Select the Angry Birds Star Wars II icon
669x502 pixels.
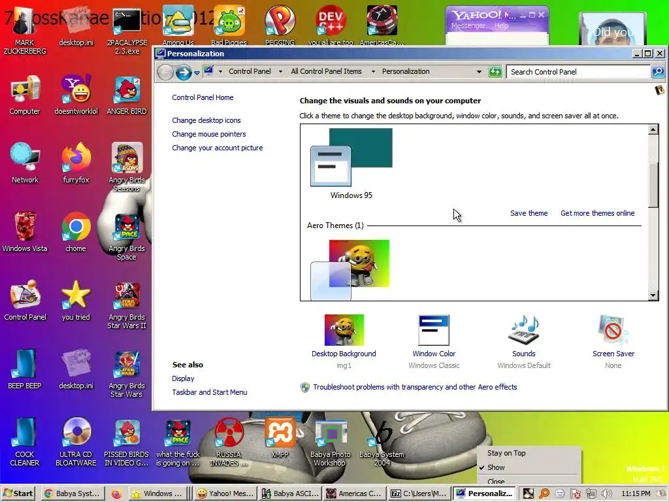point(127,305)
